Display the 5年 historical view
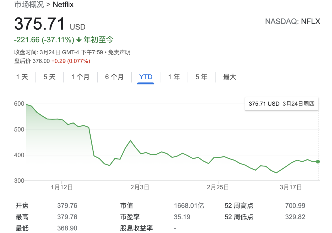 [x=201, y=77]
